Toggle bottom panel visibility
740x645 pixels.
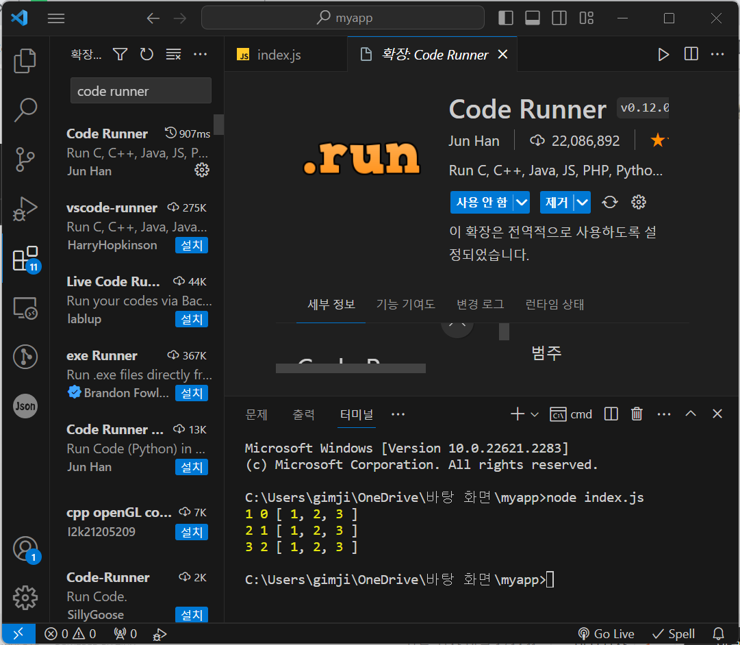click(x=533, y=18)
